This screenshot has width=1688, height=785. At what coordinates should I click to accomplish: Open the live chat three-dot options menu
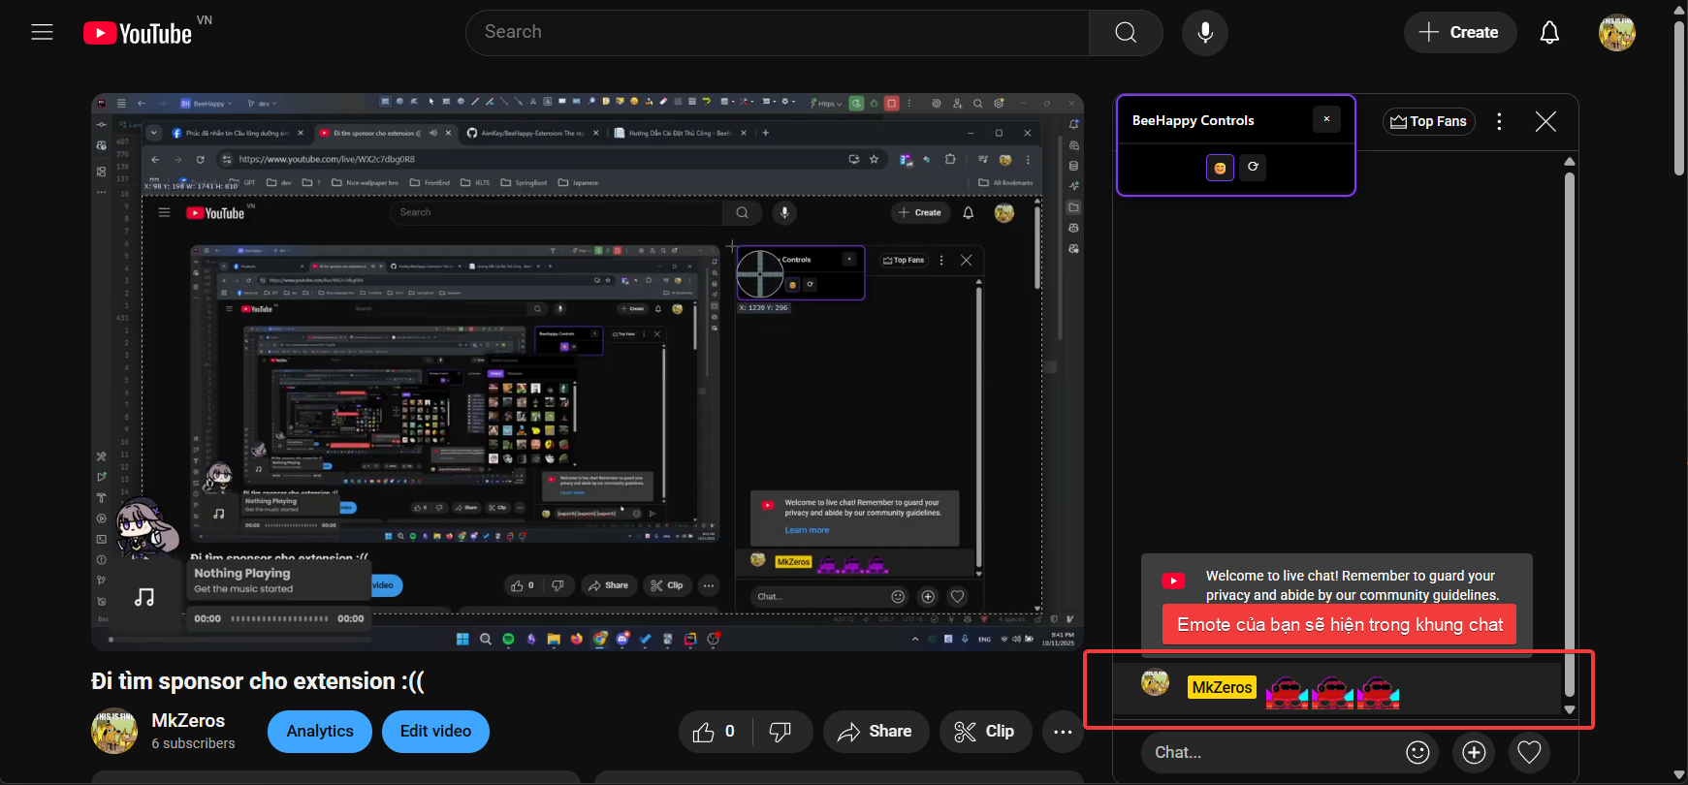click(x=1499, y=121)
